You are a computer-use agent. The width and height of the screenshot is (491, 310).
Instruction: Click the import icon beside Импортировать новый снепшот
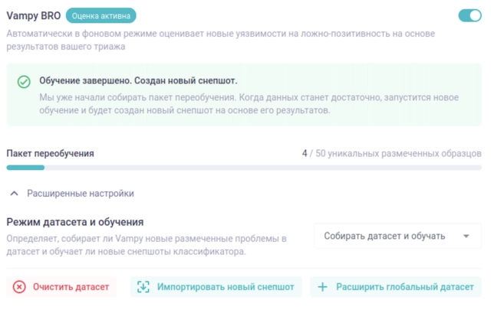coord(143,287)
